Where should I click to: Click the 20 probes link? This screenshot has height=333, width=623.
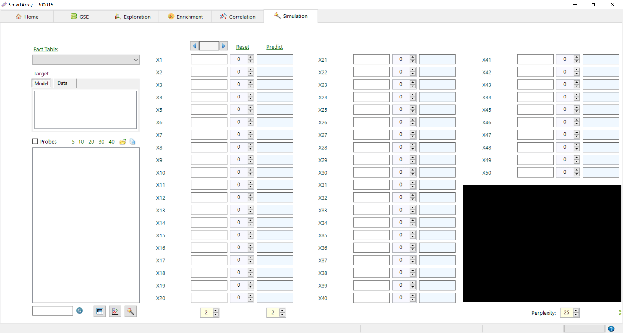(x=91, y=142)
